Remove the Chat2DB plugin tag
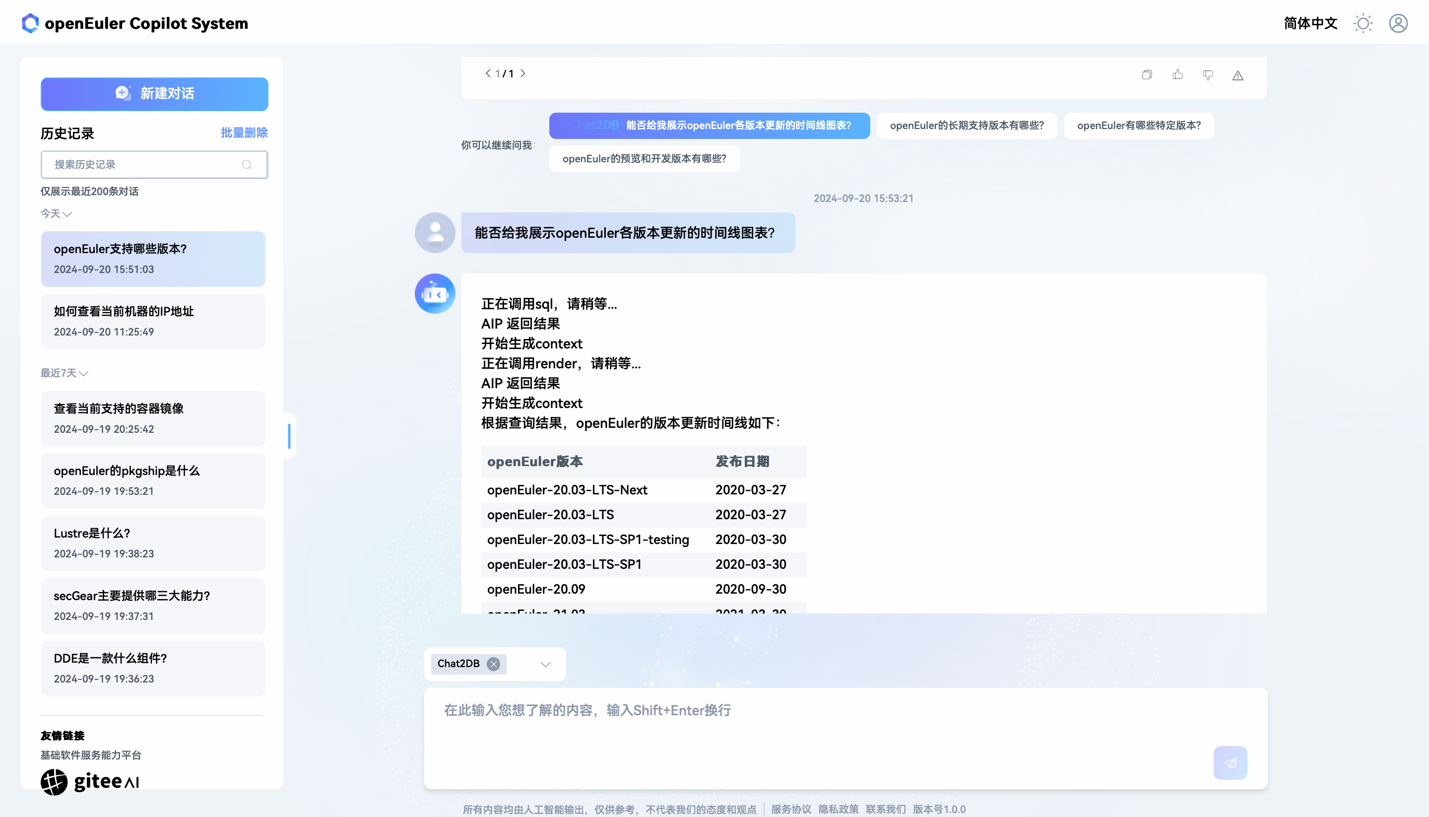This screenshot has width=1429, height=817. coord(493,664)
